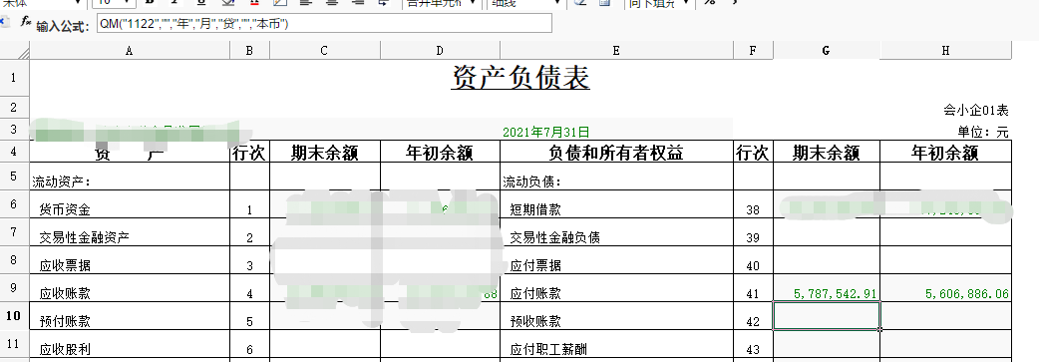
Task: Select column E header
Action: [616, 51]
